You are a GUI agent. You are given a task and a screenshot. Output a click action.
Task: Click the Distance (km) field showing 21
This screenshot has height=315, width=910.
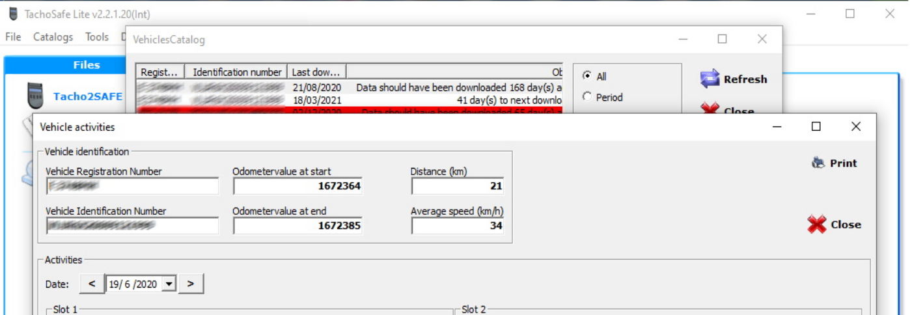point(458,186)
